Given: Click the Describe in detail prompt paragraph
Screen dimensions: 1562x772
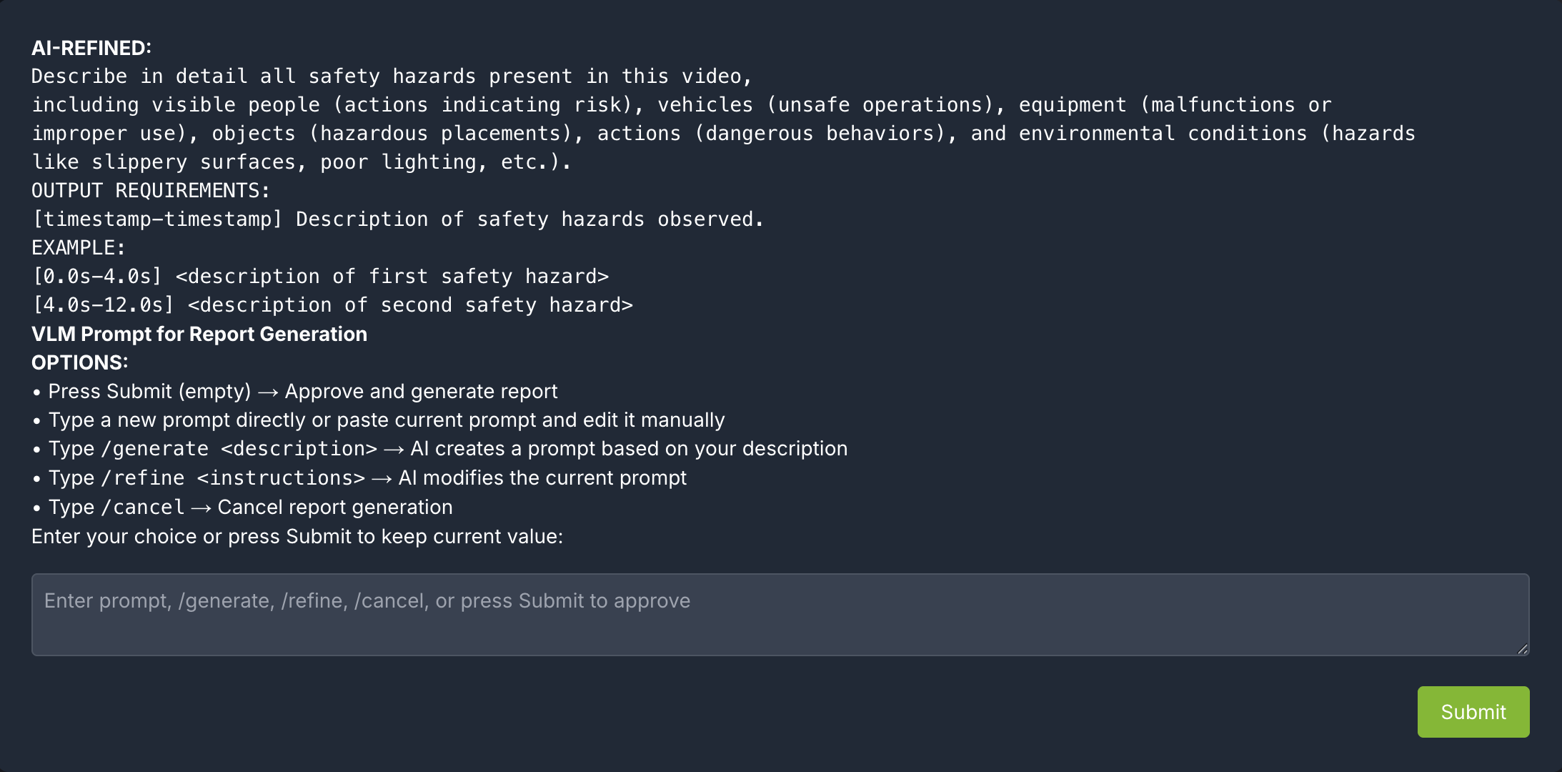Looking at the screenshot, I should [x=392, y=76].
